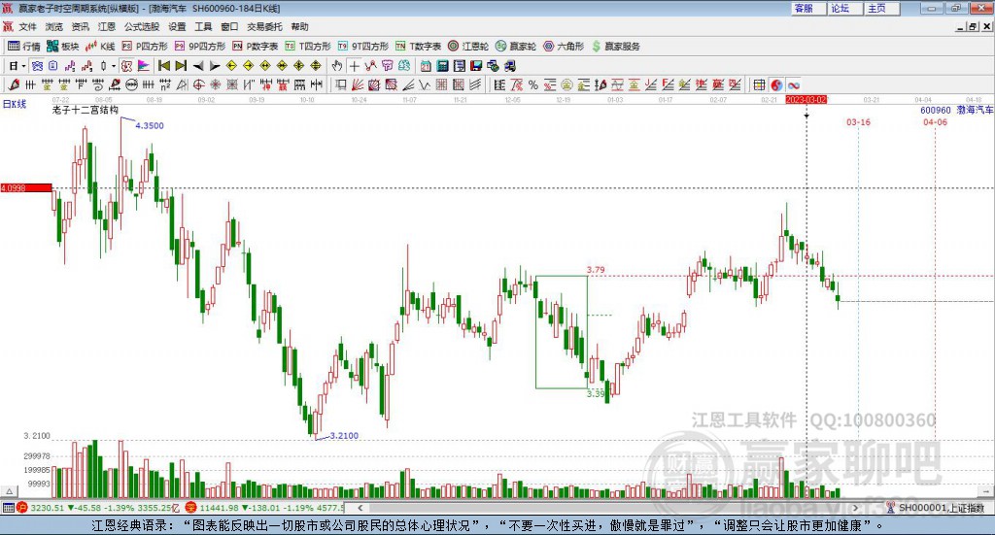This screenshot has height=535, width=995.
Task: Click the red floppy save icon
Action: 476,66
